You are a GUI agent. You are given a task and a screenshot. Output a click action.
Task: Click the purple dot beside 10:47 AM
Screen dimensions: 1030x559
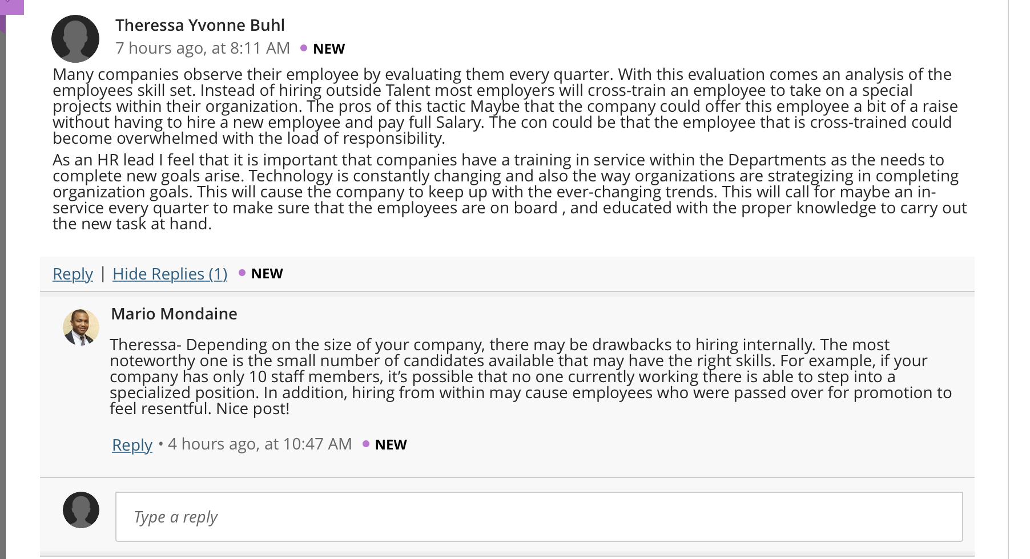(366, 444)
